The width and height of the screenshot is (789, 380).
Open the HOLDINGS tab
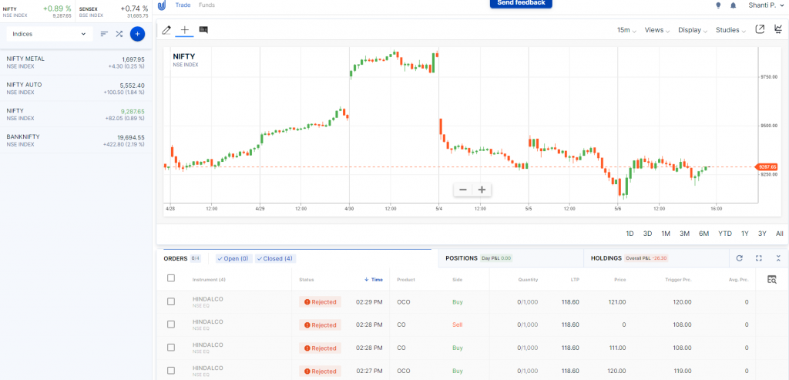[606, 258]
